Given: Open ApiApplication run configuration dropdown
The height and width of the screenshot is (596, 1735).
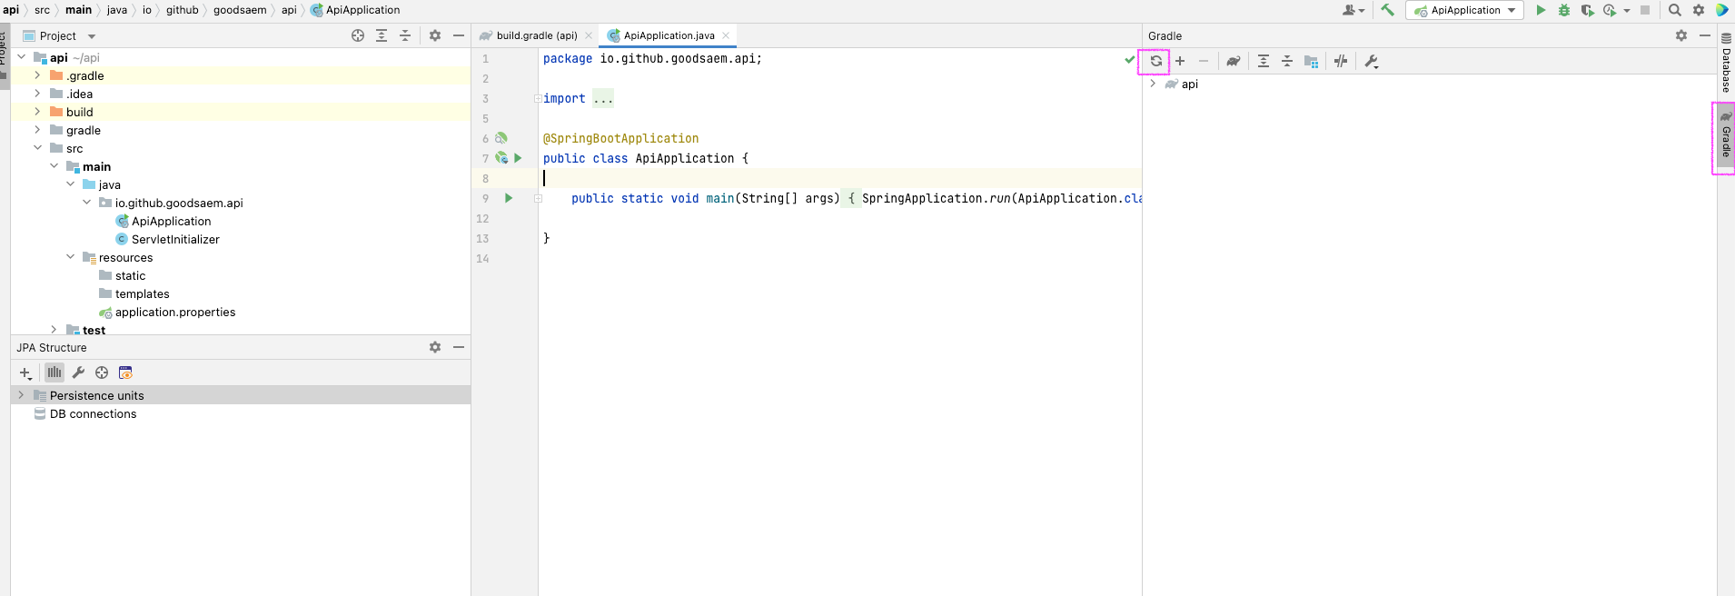Looking at the screenshot, I should tap(1464, 10).
